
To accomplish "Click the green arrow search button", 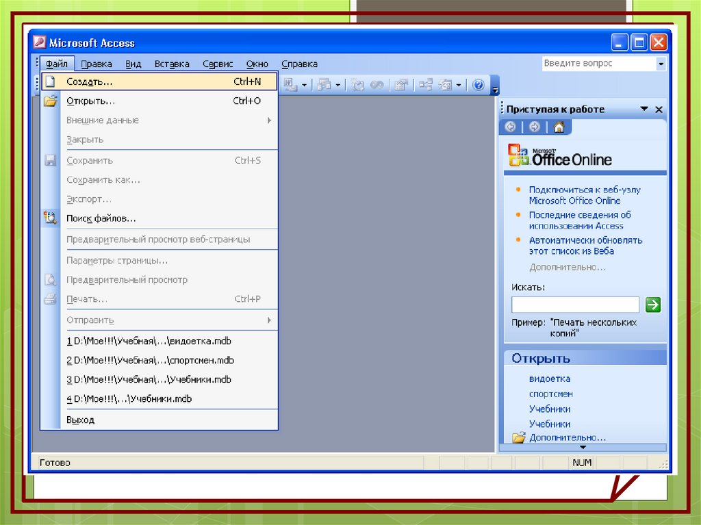I will (653, 305).
